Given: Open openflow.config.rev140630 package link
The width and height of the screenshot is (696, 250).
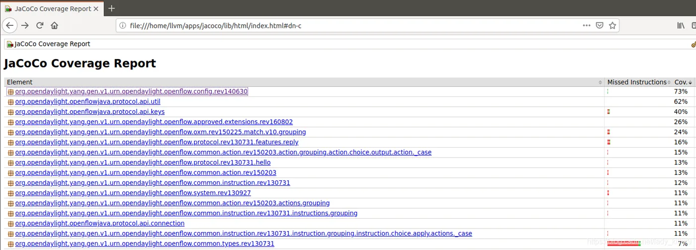Looking at the screenshot, I should tap(131, 91).
